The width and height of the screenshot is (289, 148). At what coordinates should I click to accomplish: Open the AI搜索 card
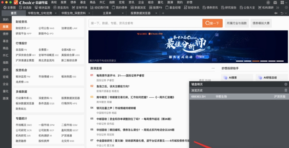click(237, 78)
